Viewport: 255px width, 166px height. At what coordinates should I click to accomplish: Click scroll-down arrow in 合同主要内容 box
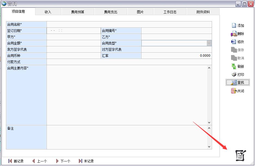pyautogui.click(x=209, y=123)
